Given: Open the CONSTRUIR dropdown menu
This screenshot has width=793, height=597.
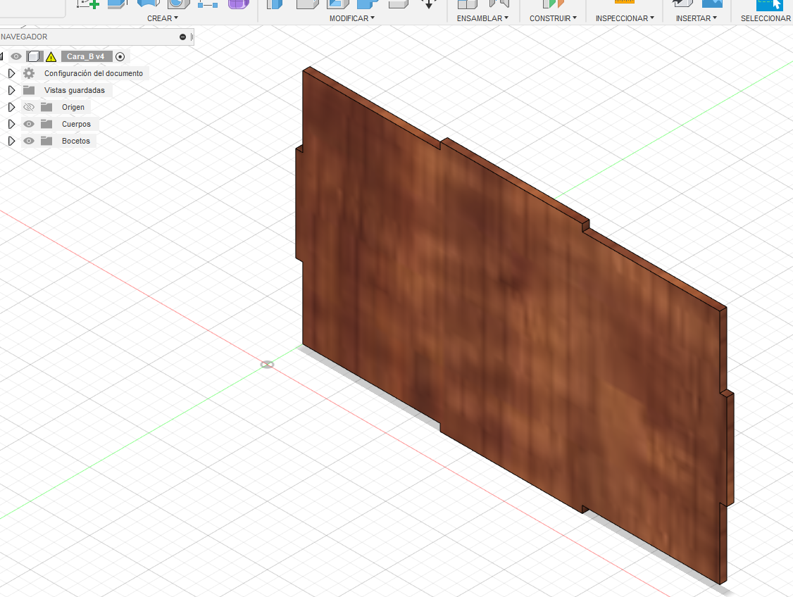Looking at the screenshot, I should pyautogui.click(x=553, y=18).
